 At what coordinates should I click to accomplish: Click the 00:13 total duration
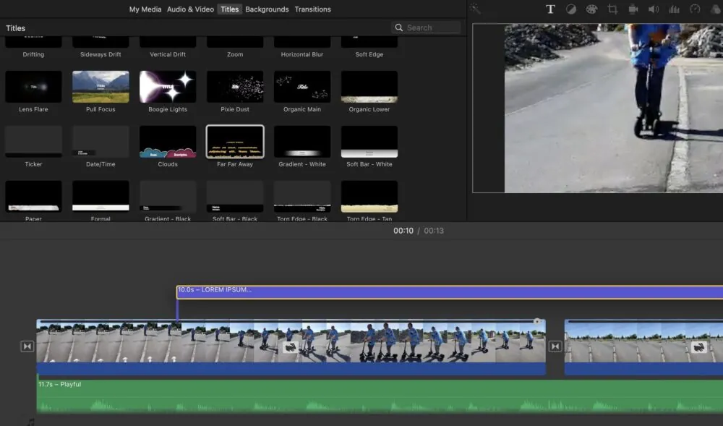[x=434, y=231]
